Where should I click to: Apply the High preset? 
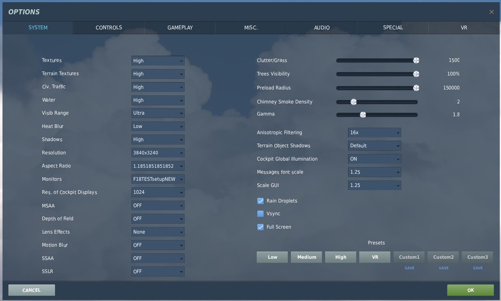click(x=341, y=257)
